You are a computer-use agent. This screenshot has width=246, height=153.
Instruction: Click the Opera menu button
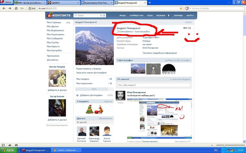[6, 2]
